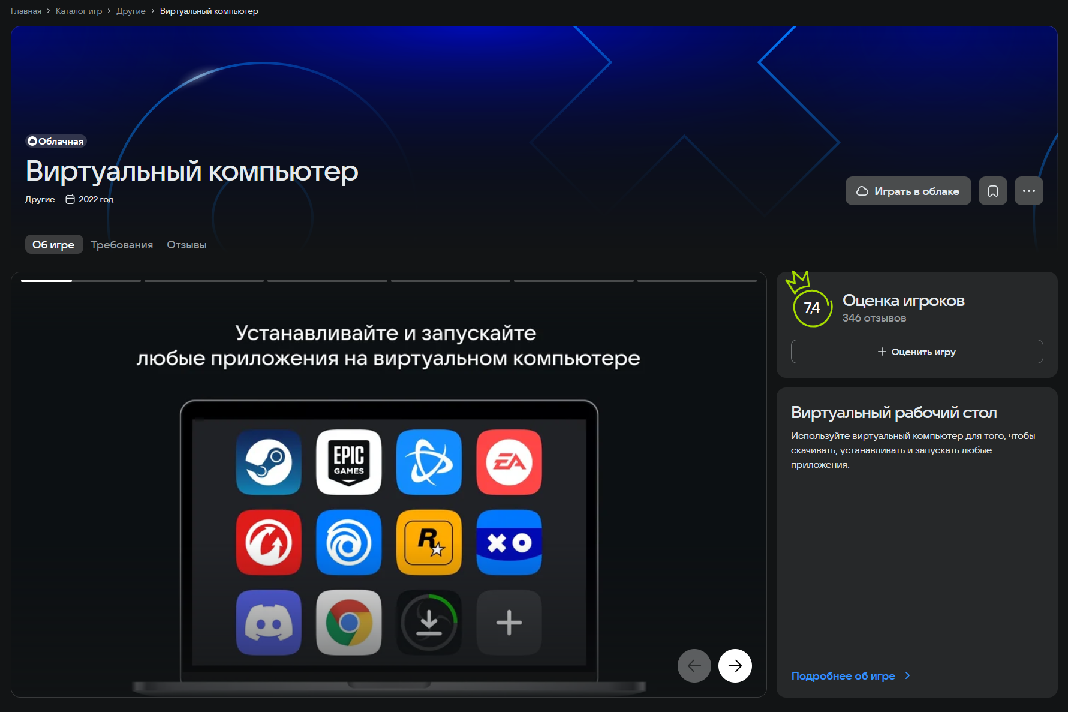This screenshot has width=1068, height=712.
Task: Open Каталог игр breadcrumb
Action: point(79,11)
